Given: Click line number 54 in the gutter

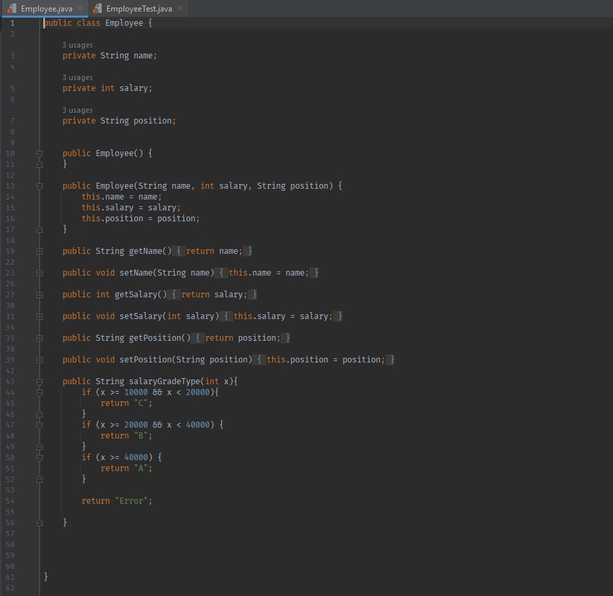Looking at the screenshot, I should tap(10, 501).
